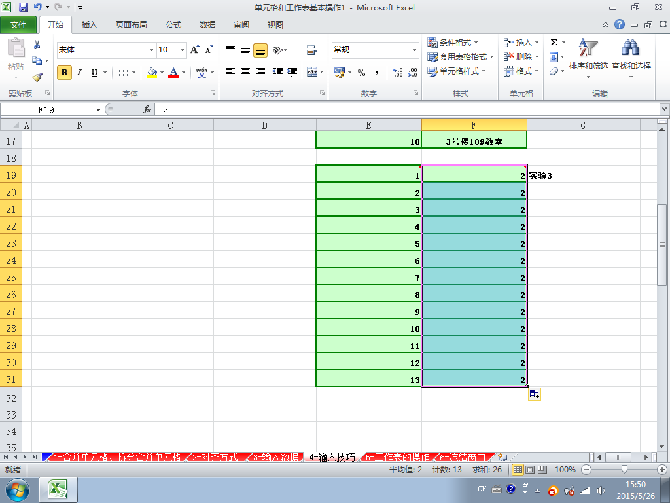The height and width of the screenshot is (503, 670).
Task: Decrease font size with small A icon
Action: pyautogui.click(x=209, y=50)
